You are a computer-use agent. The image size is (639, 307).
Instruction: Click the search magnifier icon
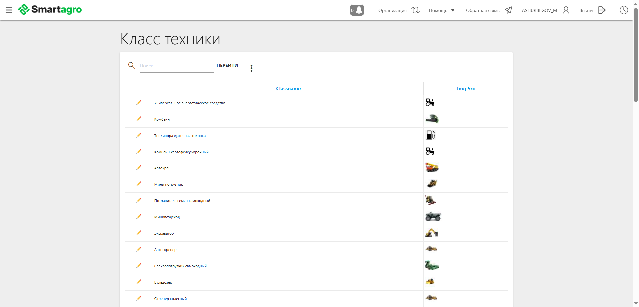[132, 65]
